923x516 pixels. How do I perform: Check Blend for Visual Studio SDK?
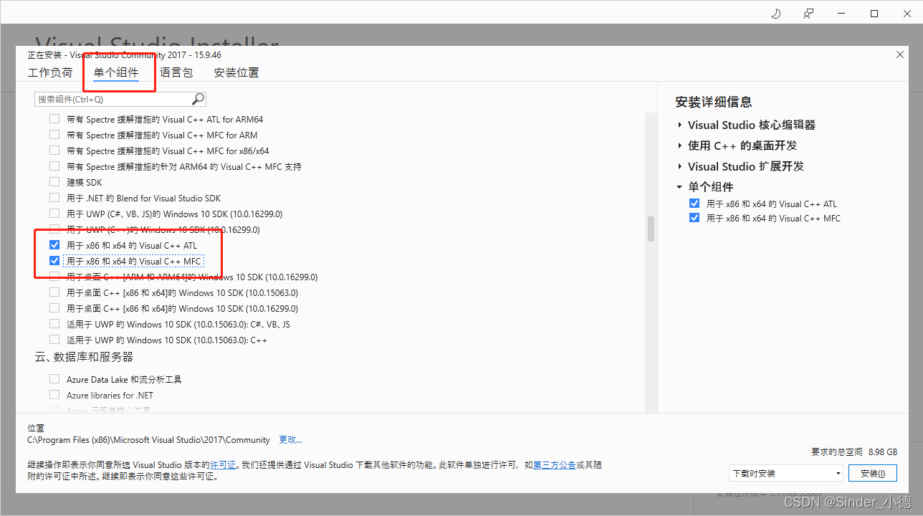click(x=54, y=198)
